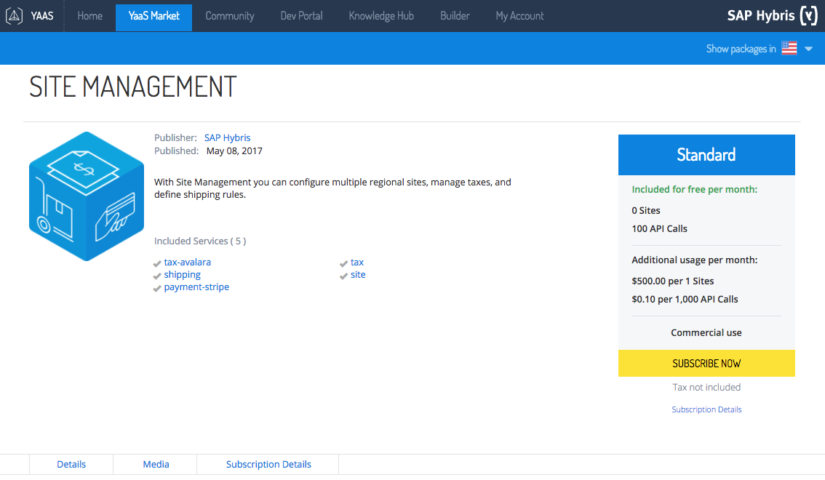Switch to the Media tab
This screenshot has height=480, width=825.
156,464
